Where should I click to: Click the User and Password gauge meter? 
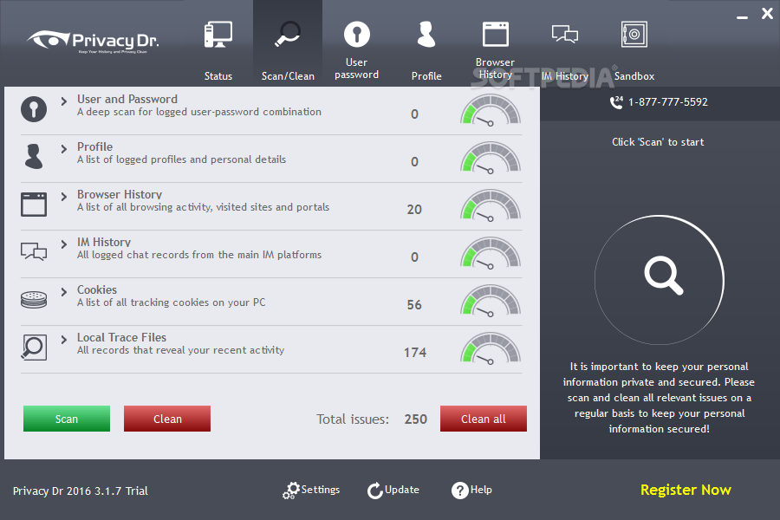(x=491, y=110)
